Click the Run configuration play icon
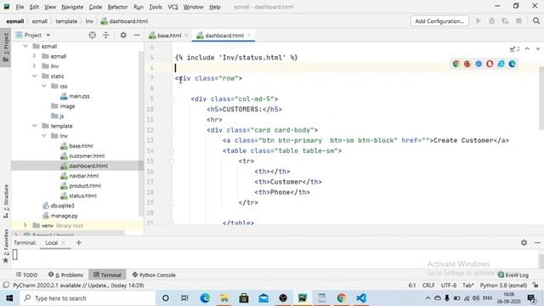The height and width of the screenshot is (306, 544). (x=478, y=20)
